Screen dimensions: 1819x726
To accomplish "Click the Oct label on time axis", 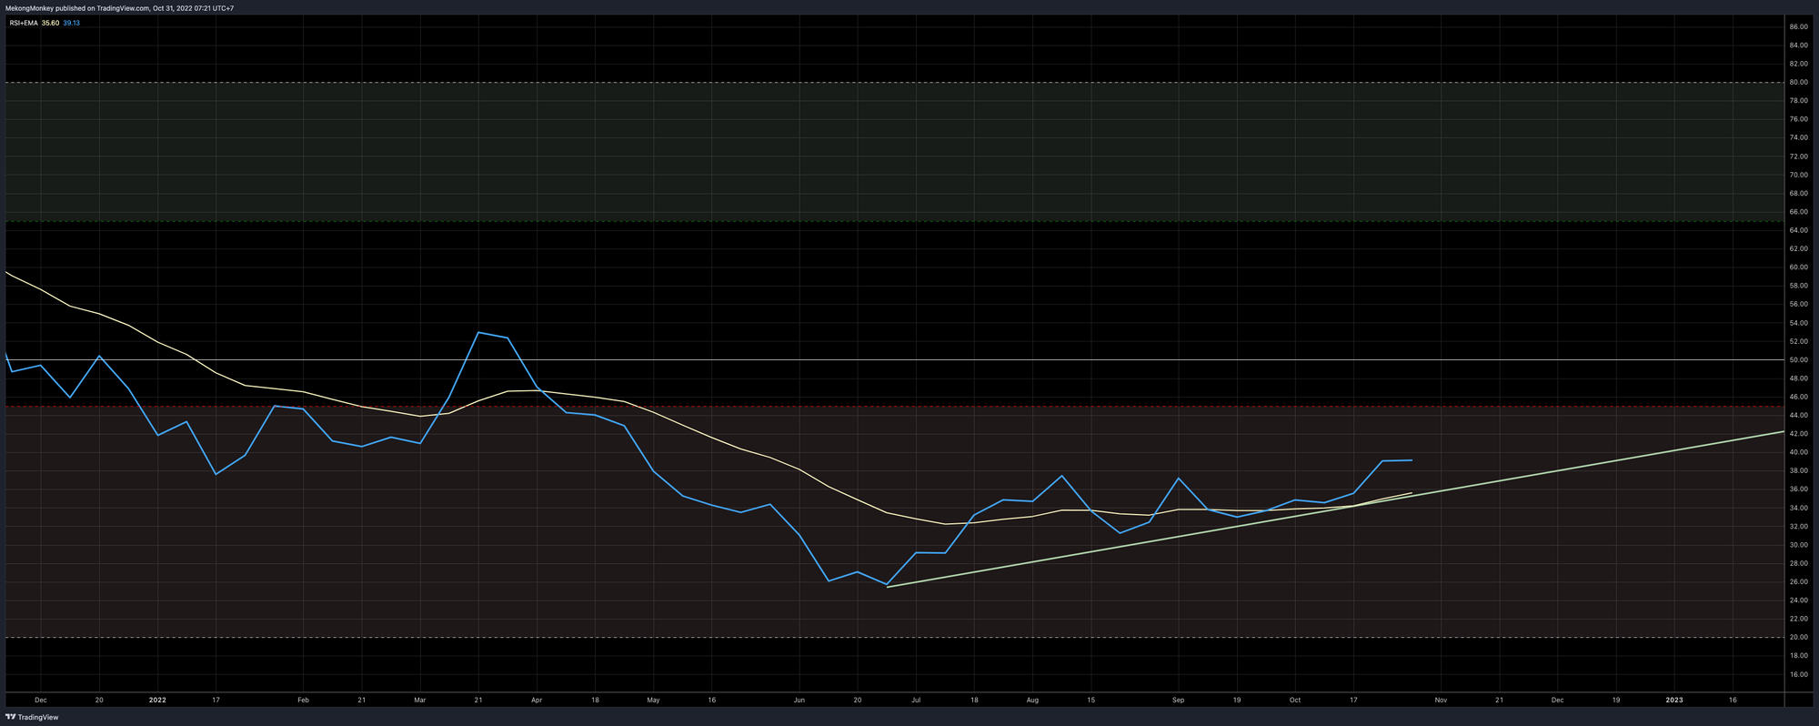I will [1295, 701].
